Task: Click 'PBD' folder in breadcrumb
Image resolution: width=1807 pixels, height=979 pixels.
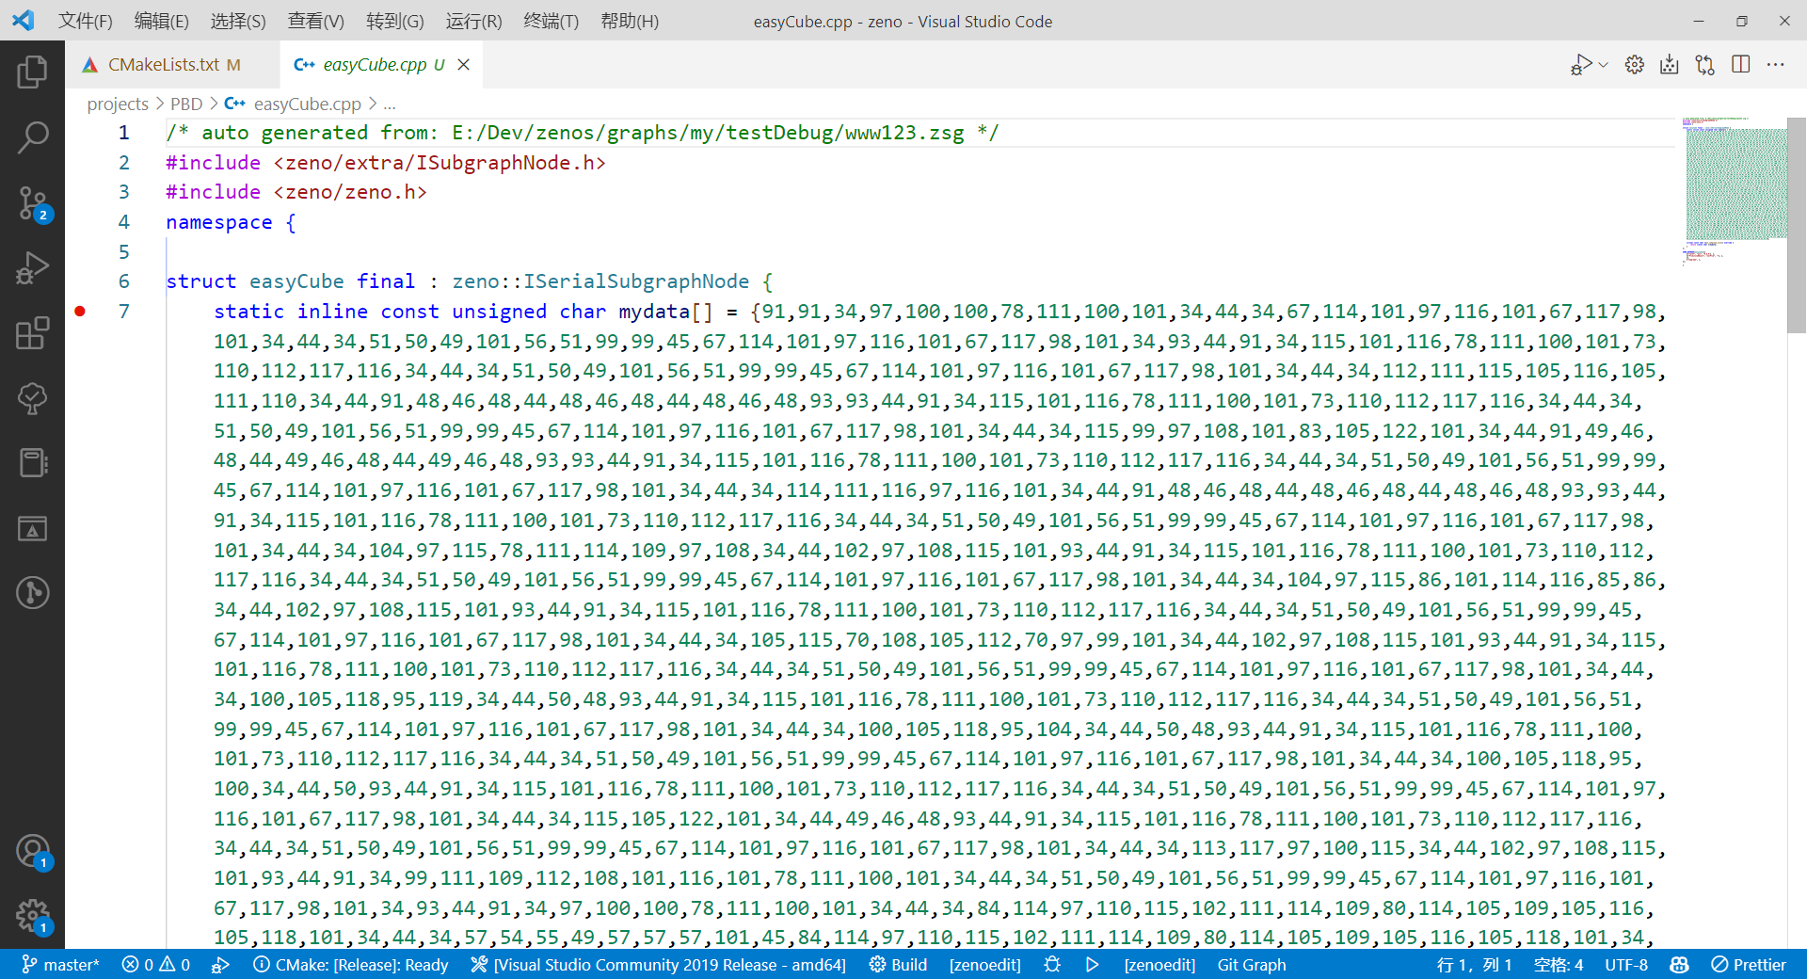Action: [186, 104]
